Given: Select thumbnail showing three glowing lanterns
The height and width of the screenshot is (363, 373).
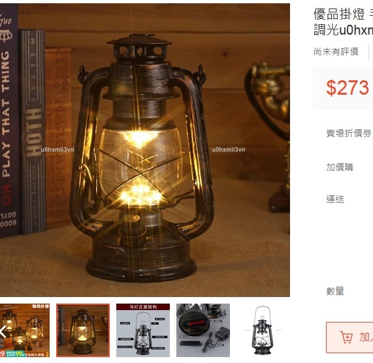Looking at the screenshot, I should [x=25, y=330].
